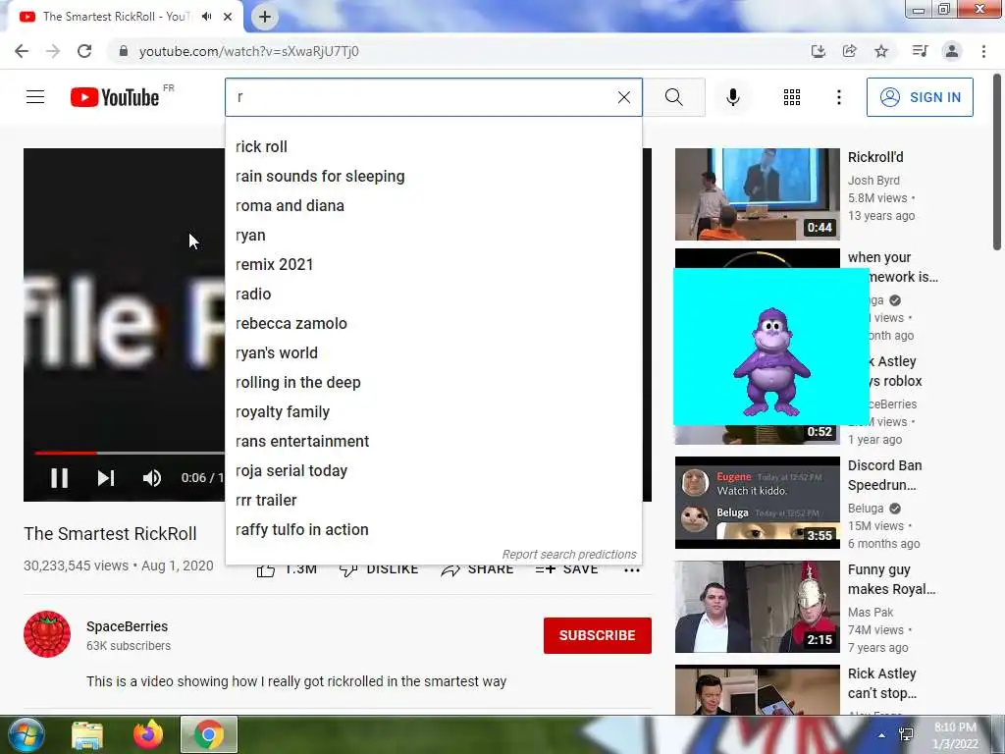1005x754 pixels.
Task: Share this page from address bar
Action: (x=849, y=51)
